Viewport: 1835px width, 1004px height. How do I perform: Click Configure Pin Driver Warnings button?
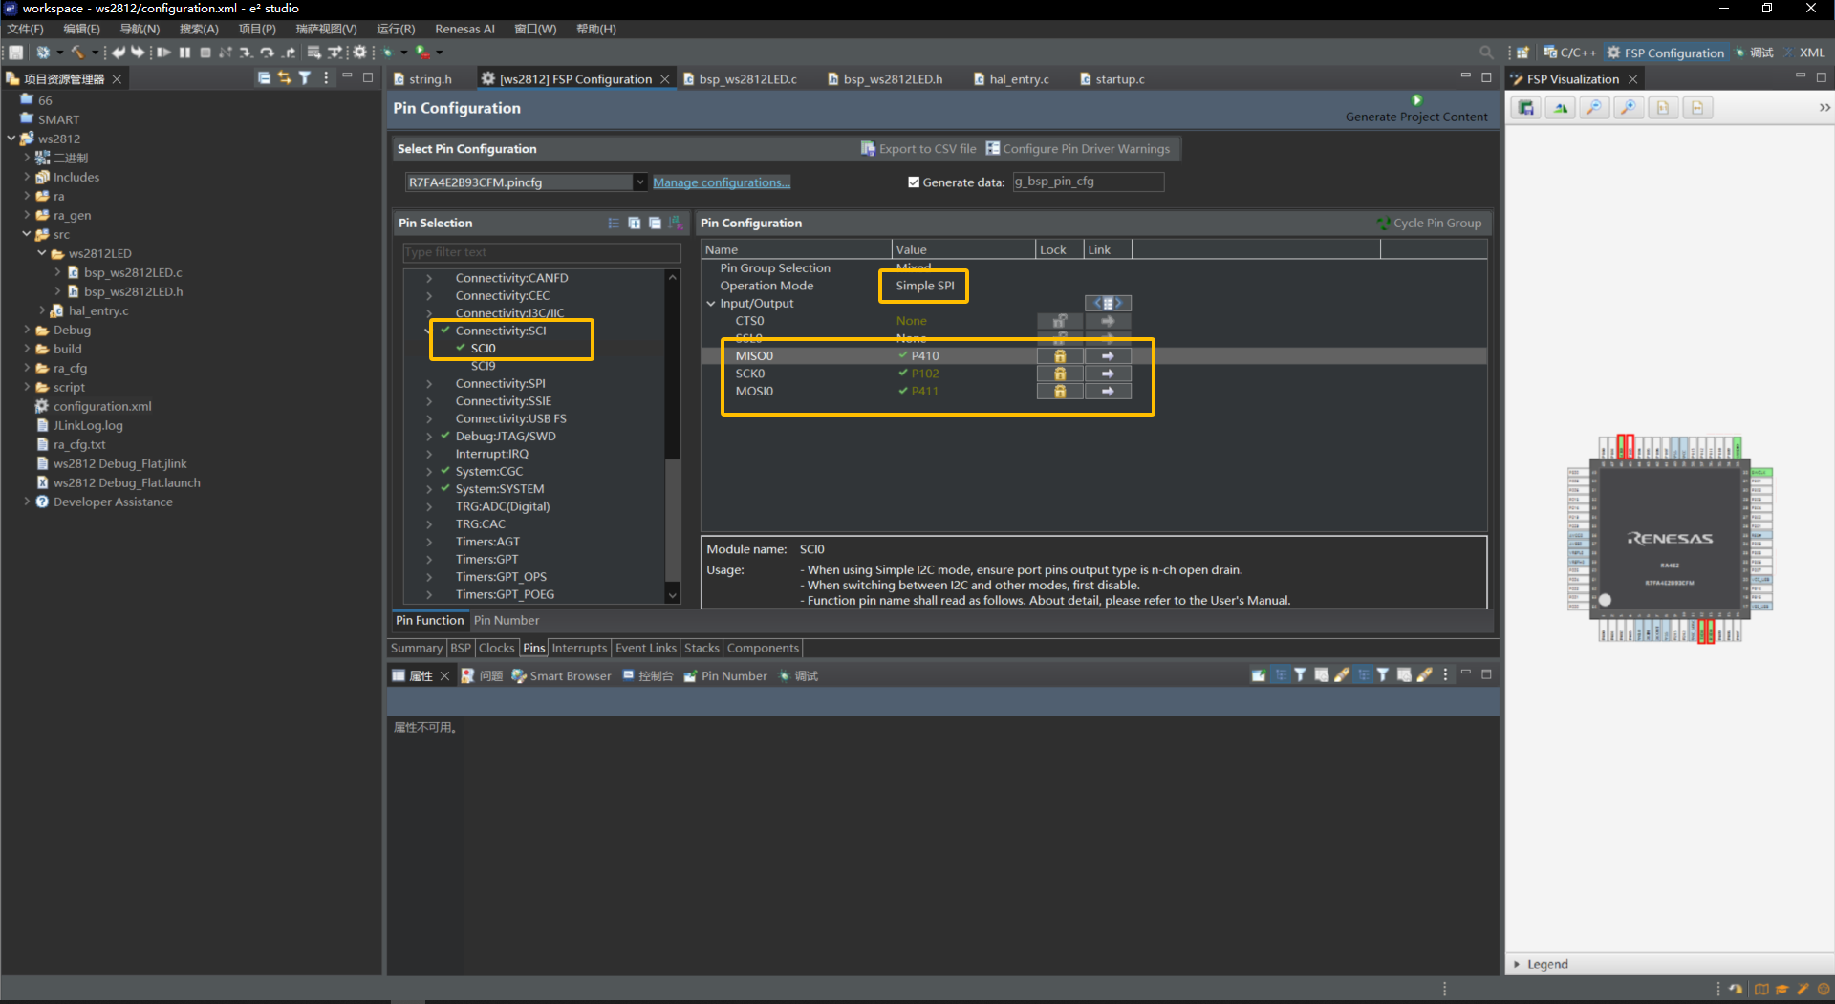point(1078,148)
